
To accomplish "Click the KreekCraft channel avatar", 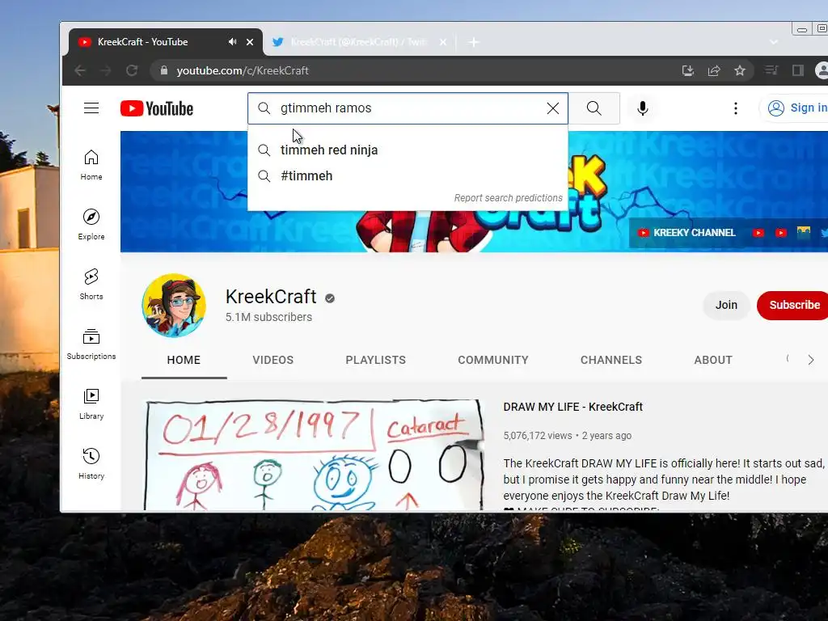I will (x=174, y=305).
